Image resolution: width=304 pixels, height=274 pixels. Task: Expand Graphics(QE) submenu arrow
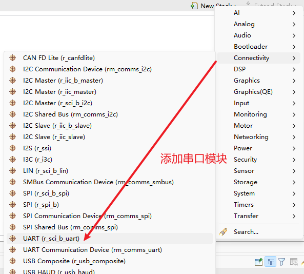(294, 92)
